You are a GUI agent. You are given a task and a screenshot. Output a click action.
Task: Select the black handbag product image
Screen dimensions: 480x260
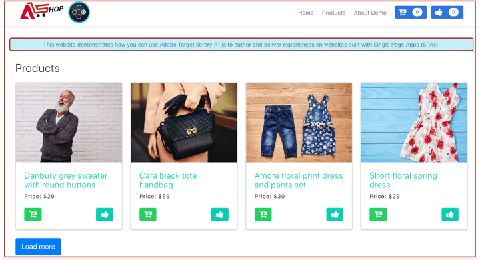(184, 122)
